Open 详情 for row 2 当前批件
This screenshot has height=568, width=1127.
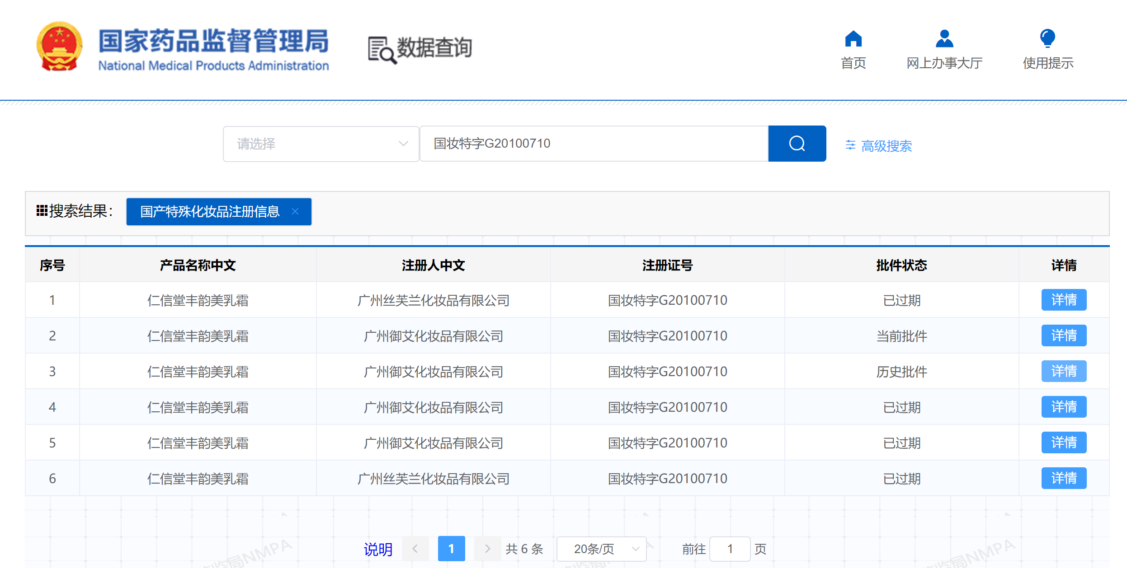tap(1063, 335)
